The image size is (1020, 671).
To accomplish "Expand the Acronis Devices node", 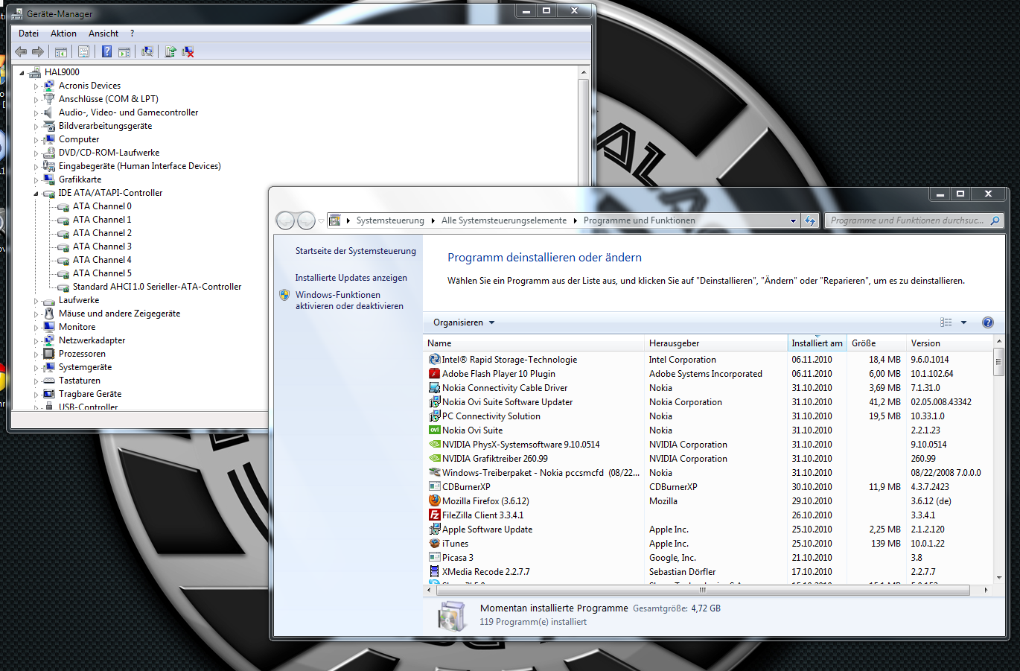I will coord(36,86).
